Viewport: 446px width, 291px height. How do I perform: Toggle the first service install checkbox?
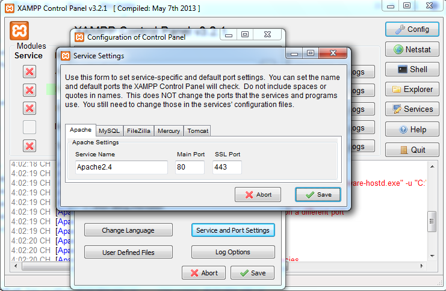(29, 72)
